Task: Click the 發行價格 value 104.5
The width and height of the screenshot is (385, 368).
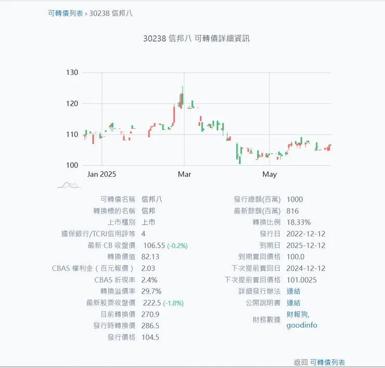Action: (x=150, y=337)
